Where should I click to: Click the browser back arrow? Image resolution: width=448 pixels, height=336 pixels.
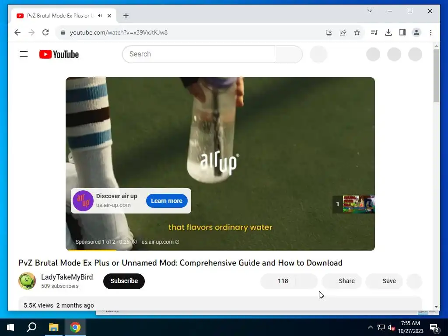(17, 32)
